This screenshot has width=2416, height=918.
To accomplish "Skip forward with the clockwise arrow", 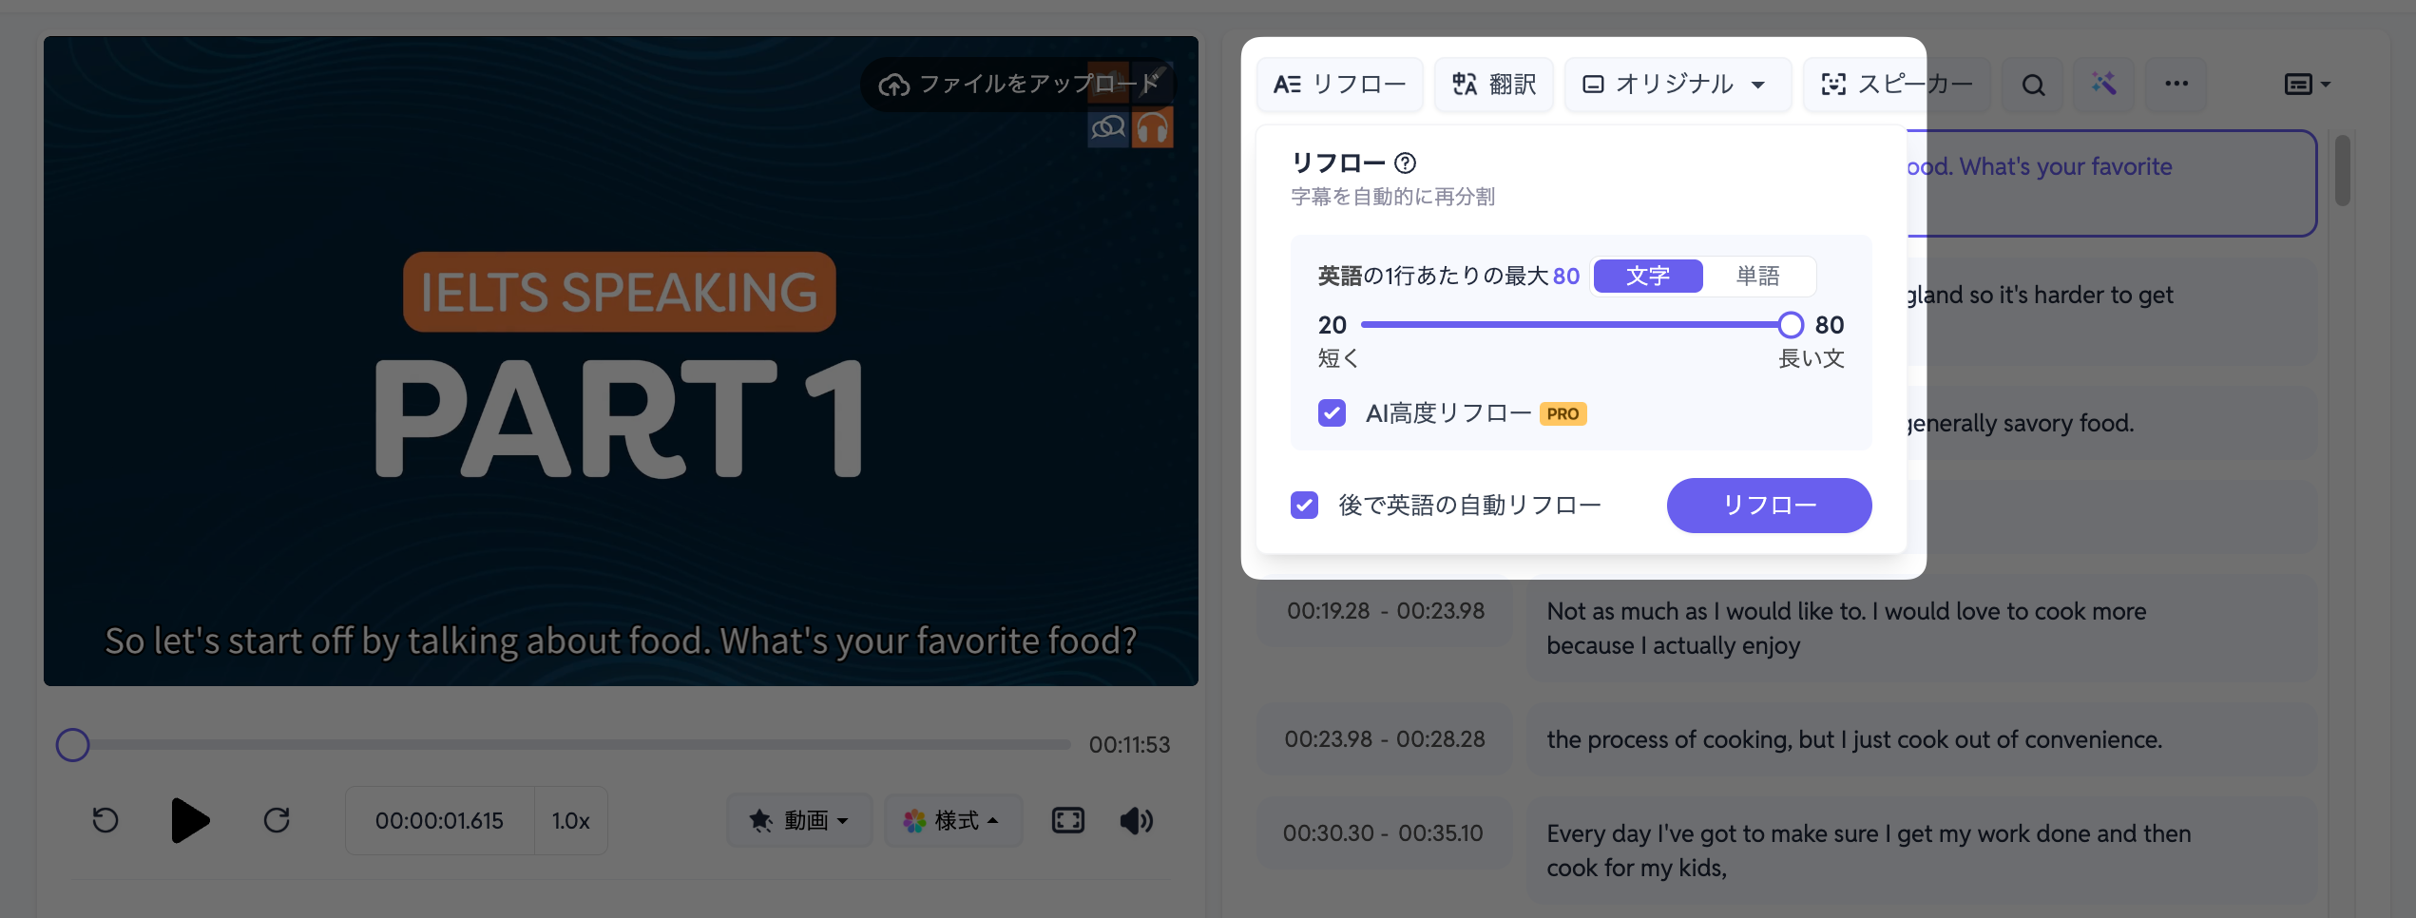I will point(277,820).
